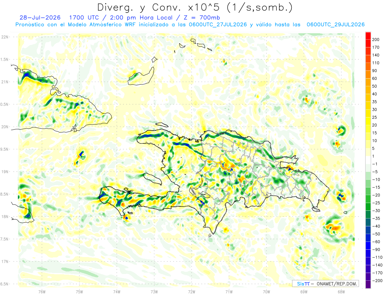The image size is (383, 296).
Task: Click the "70W" longitude label
Action: pyautogui.click(x=266, y=292)
